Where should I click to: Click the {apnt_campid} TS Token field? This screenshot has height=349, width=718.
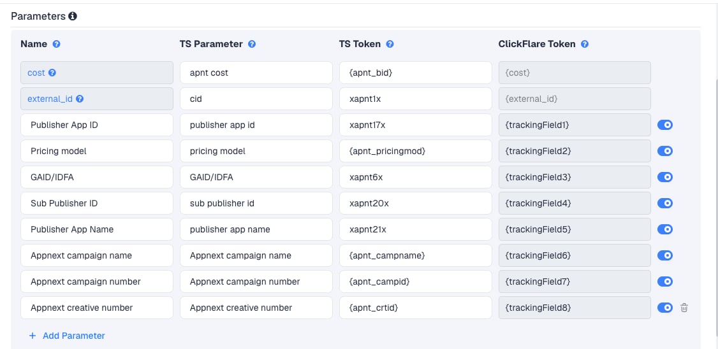pos(416,281)
